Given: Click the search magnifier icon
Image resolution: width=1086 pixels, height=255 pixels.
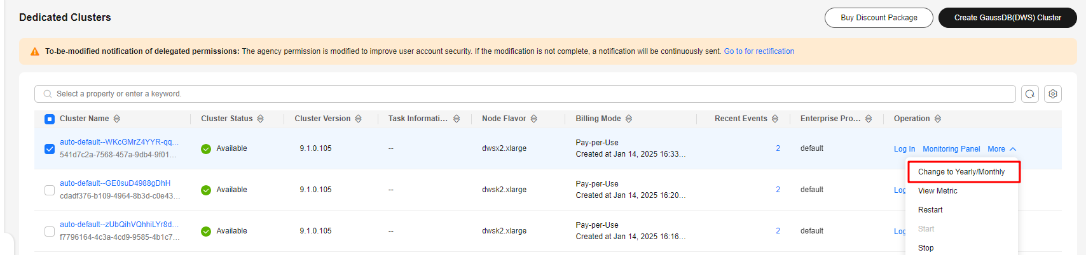Looking at the screenshot, I should pyautogui.click(x=48, y=94).
